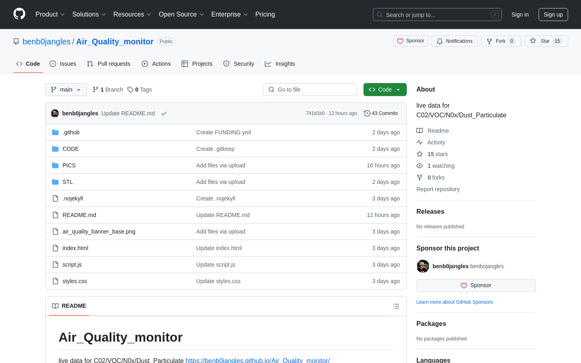
Task: Click the eye icon beside 1 watching
Action: click(x=420, y=166)
